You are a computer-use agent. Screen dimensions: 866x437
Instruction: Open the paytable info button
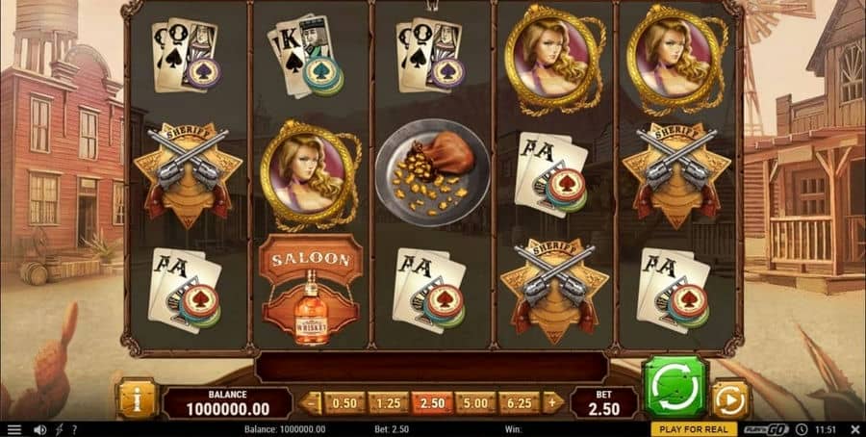(x=137, y=398)
